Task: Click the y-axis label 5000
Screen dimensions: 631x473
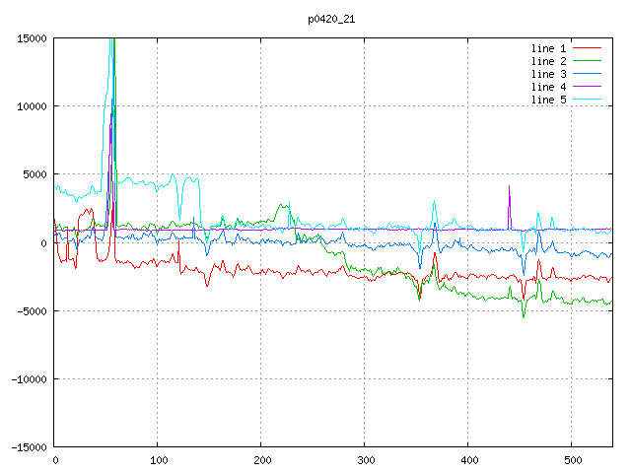Action: (x=35, y=175)
